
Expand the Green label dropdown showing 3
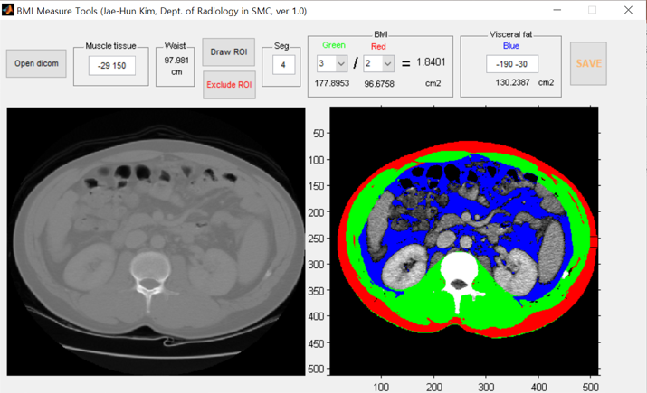(x=341, y=64)
